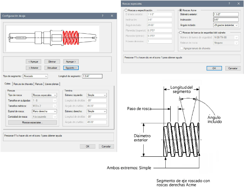The height and width of the screenshot is (189, 244).
Task: Click the Eliminar button
Action: coord(52,61)
